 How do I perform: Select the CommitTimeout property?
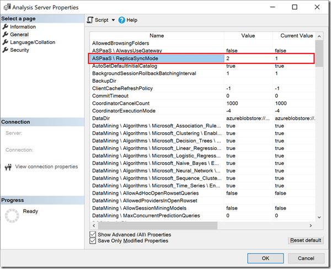point(202,96)
